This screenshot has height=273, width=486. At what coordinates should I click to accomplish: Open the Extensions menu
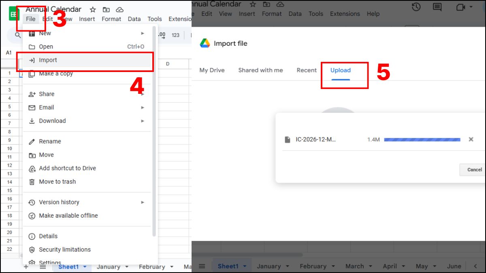pyautogui.click(x=345, y=13)
